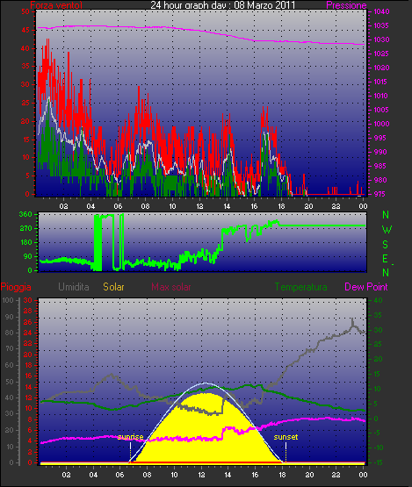
Task: Click the 12 hour tick under wind chart
Action: pos(199,206)
